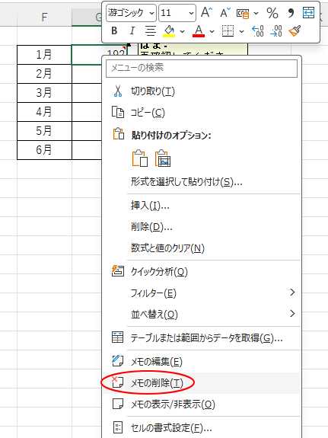Viewport: 328px width, 438px height.
Task: Toggle Bold in the mini toolbar
Action: point(114,30)
